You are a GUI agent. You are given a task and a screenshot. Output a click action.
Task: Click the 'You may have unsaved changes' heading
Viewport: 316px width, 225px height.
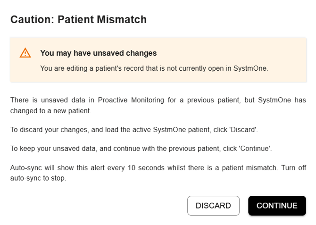tap(99, 53)
